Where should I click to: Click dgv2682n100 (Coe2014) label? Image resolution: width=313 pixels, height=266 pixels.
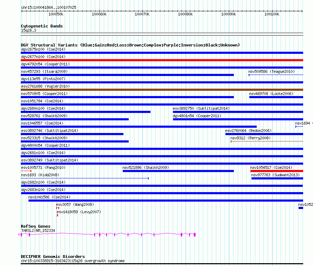click(43, 182)
